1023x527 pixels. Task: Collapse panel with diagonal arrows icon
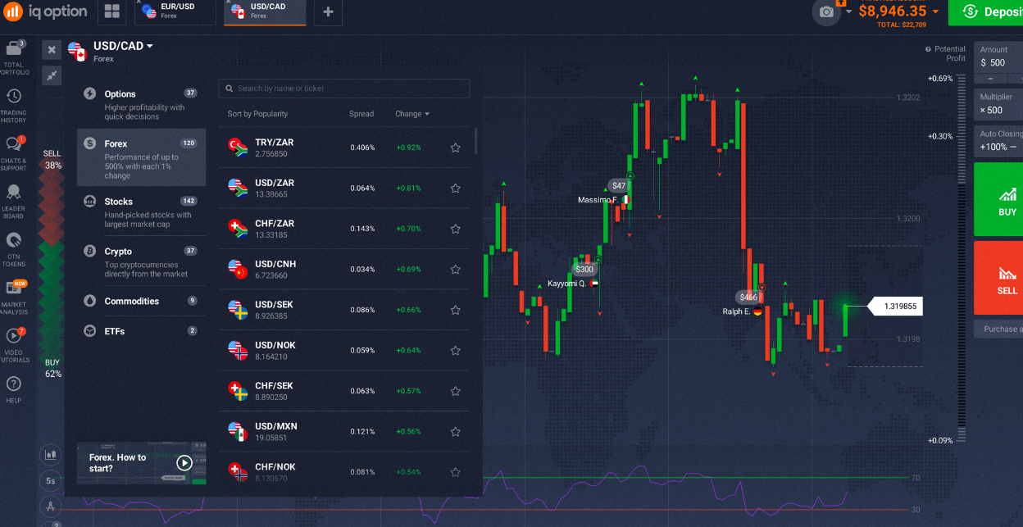(x=52, y=75)
